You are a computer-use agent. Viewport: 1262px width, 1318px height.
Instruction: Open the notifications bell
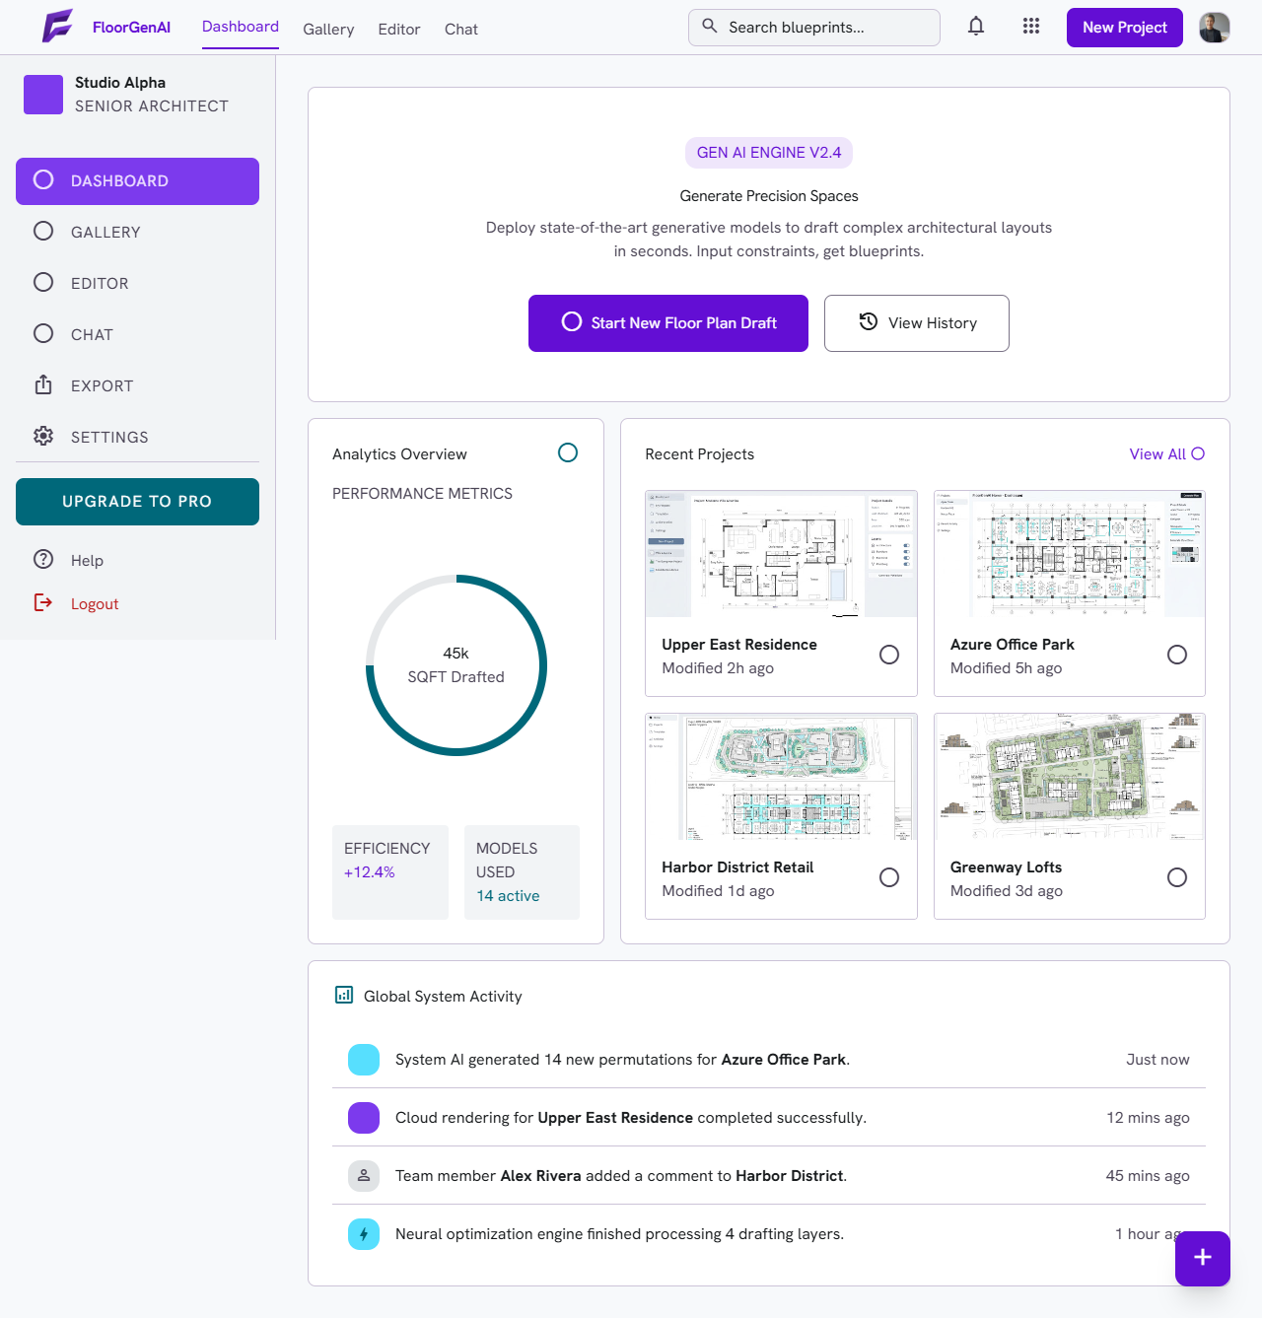click(976, 27)
